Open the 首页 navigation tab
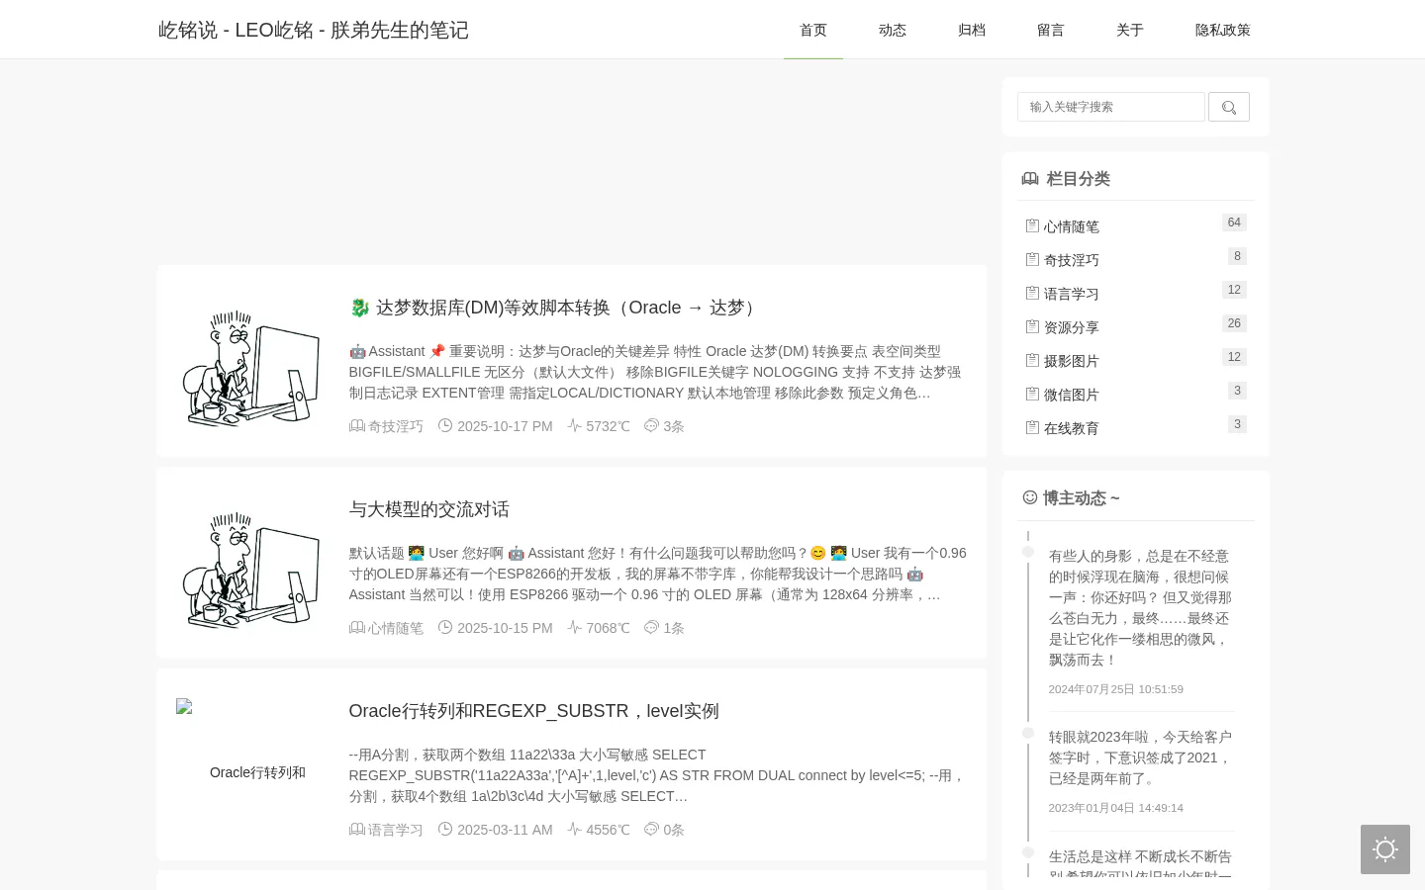The height and width of the screenshot is (890, 1425). 813,30
